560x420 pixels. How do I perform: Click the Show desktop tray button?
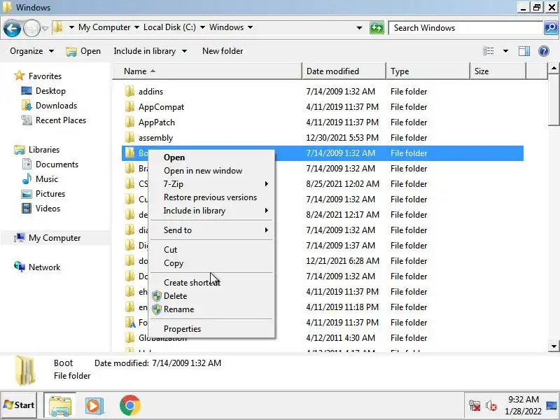coord(552,405)
